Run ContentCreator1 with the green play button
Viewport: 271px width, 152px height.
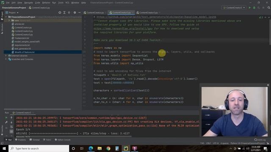coord(249,8)
